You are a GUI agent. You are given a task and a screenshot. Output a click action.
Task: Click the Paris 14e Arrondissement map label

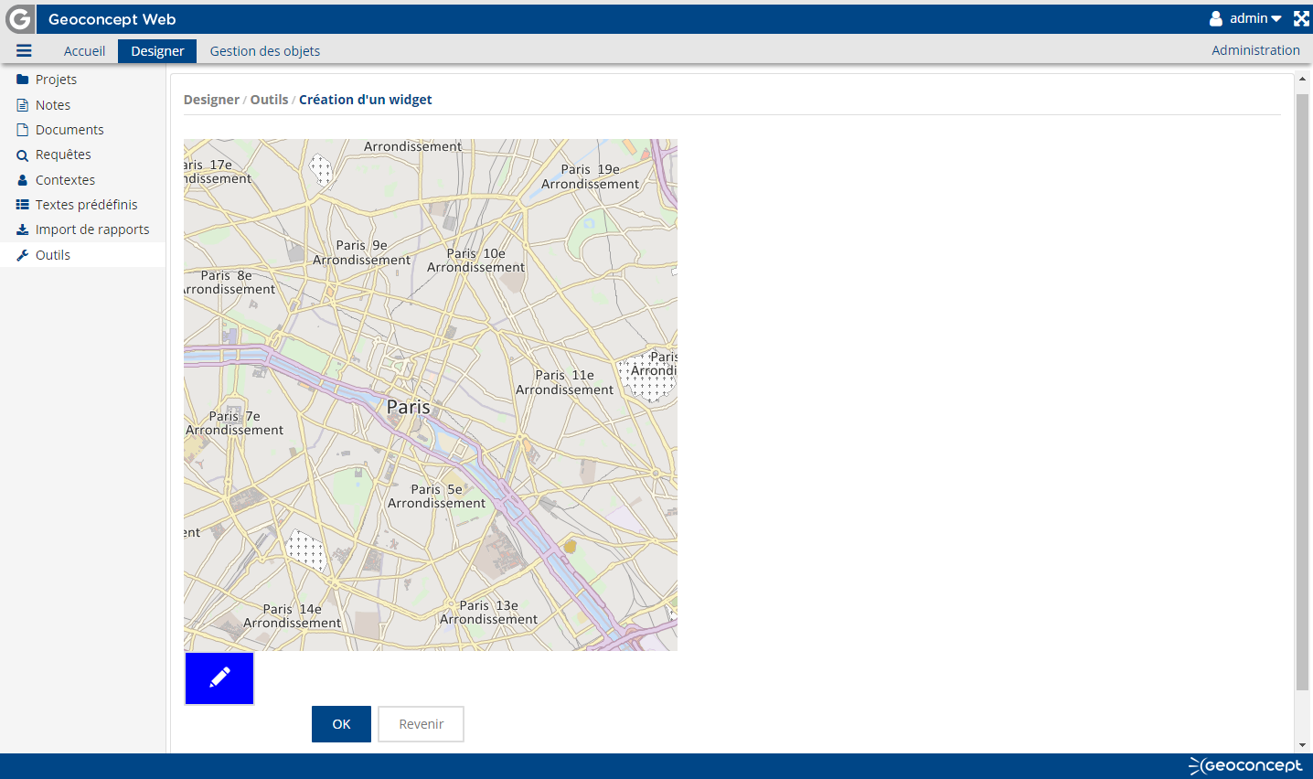click(x=293, y=616)
